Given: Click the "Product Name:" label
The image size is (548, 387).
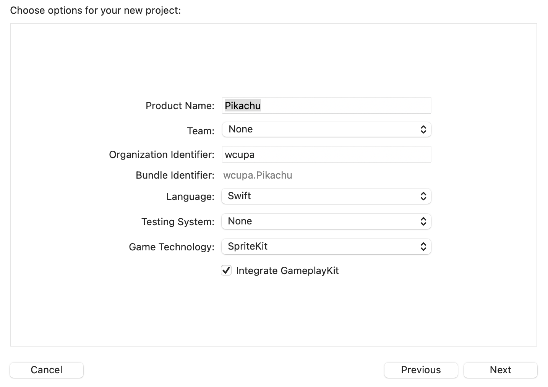Looking at the screenshot, I should click(x=180, y=106).
